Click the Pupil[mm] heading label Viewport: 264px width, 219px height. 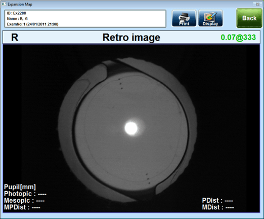click(x=20, y=187)
